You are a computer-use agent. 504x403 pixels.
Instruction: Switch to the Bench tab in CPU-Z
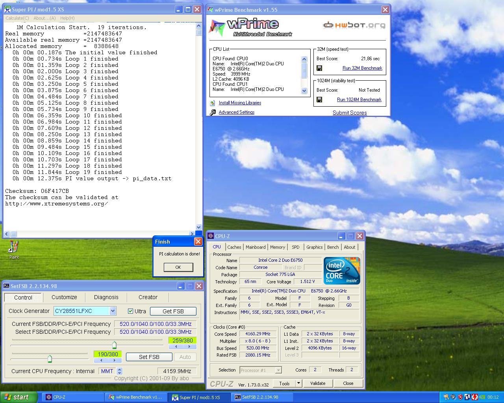coord(333,247)
